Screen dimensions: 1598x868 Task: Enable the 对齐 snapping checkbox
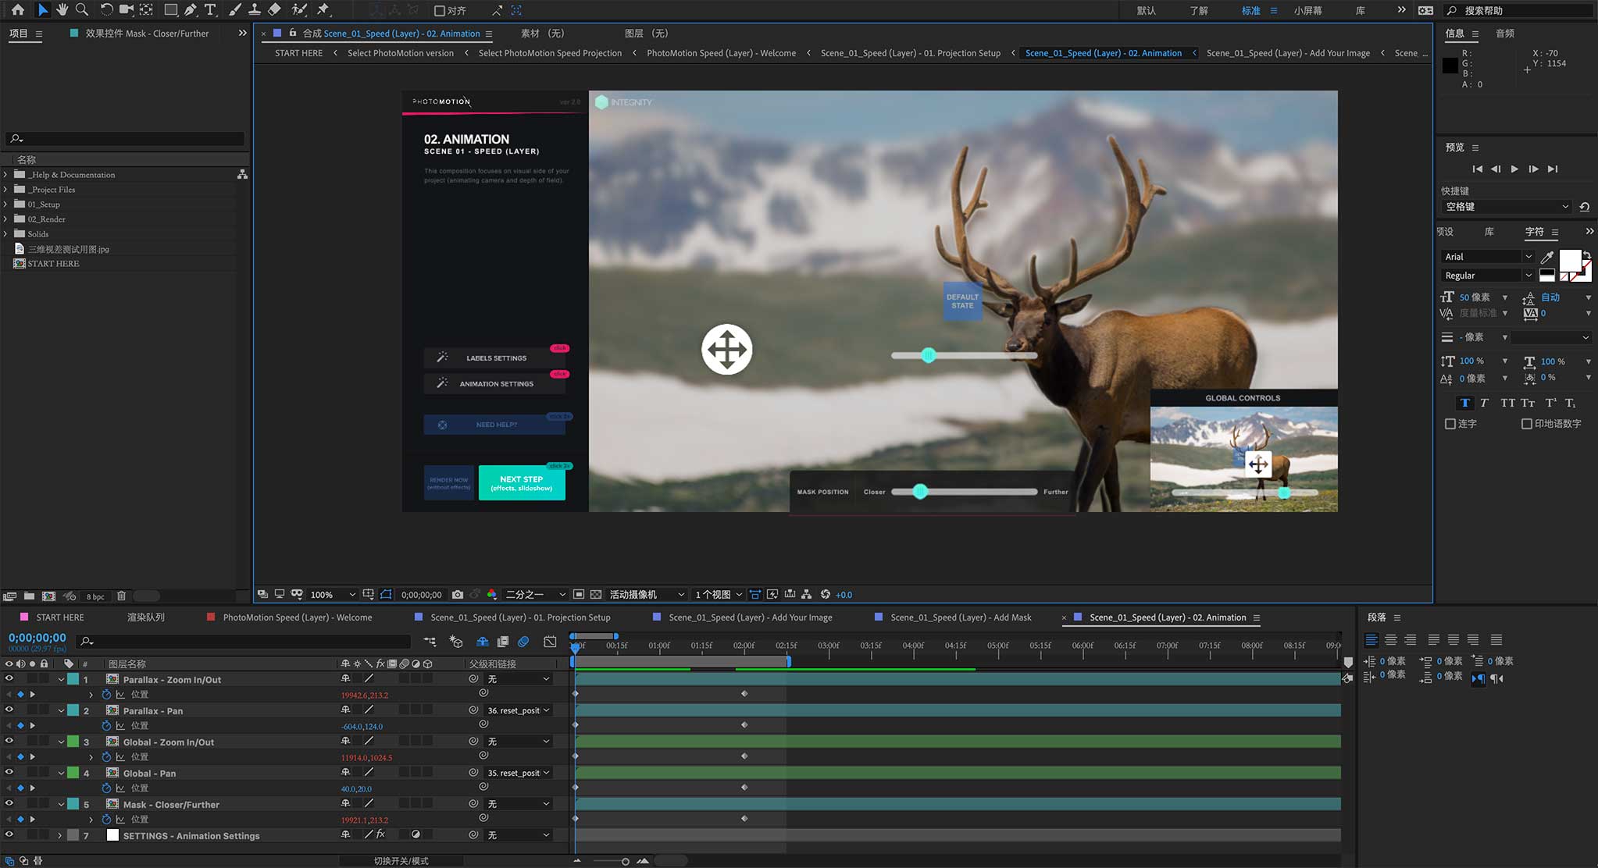coord(440,11)
